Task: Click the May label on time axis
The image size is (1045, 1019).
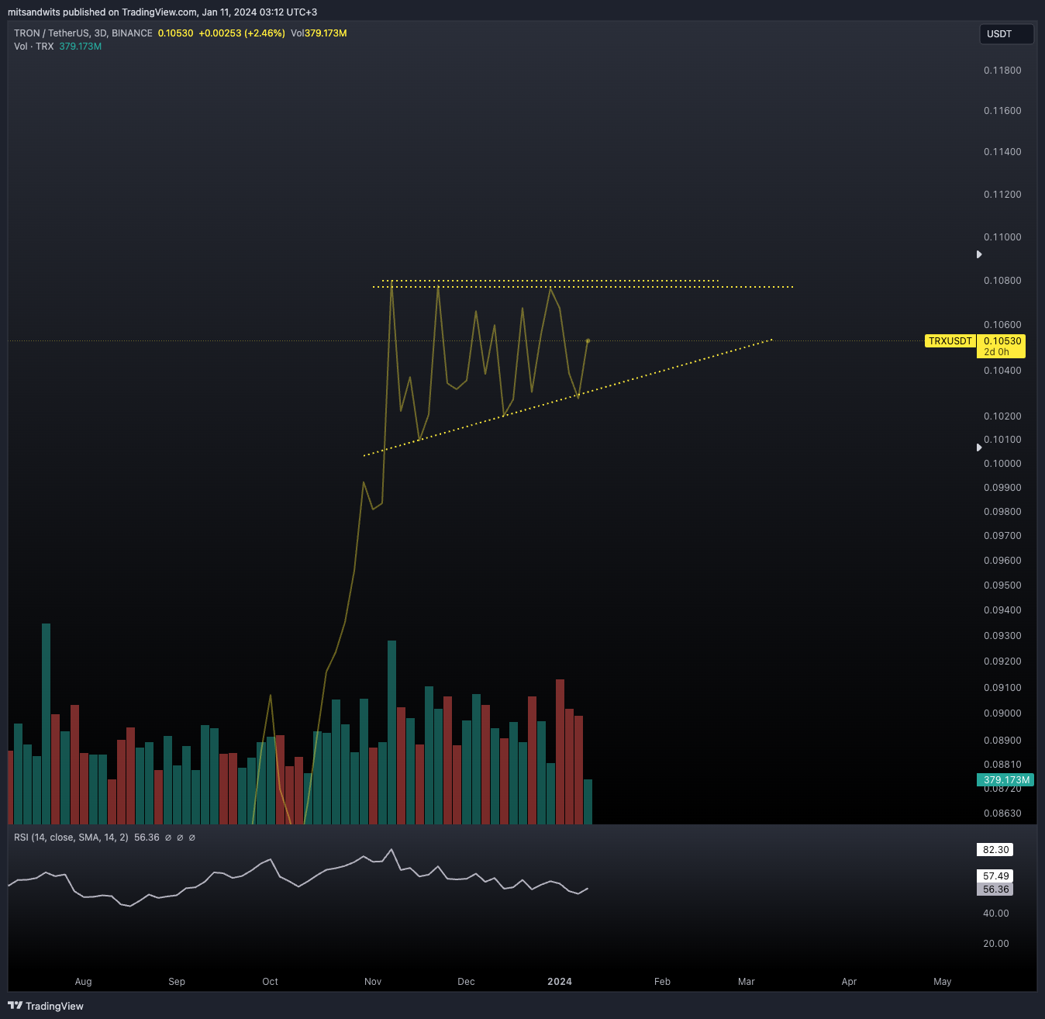Action: tap(942, 982)
